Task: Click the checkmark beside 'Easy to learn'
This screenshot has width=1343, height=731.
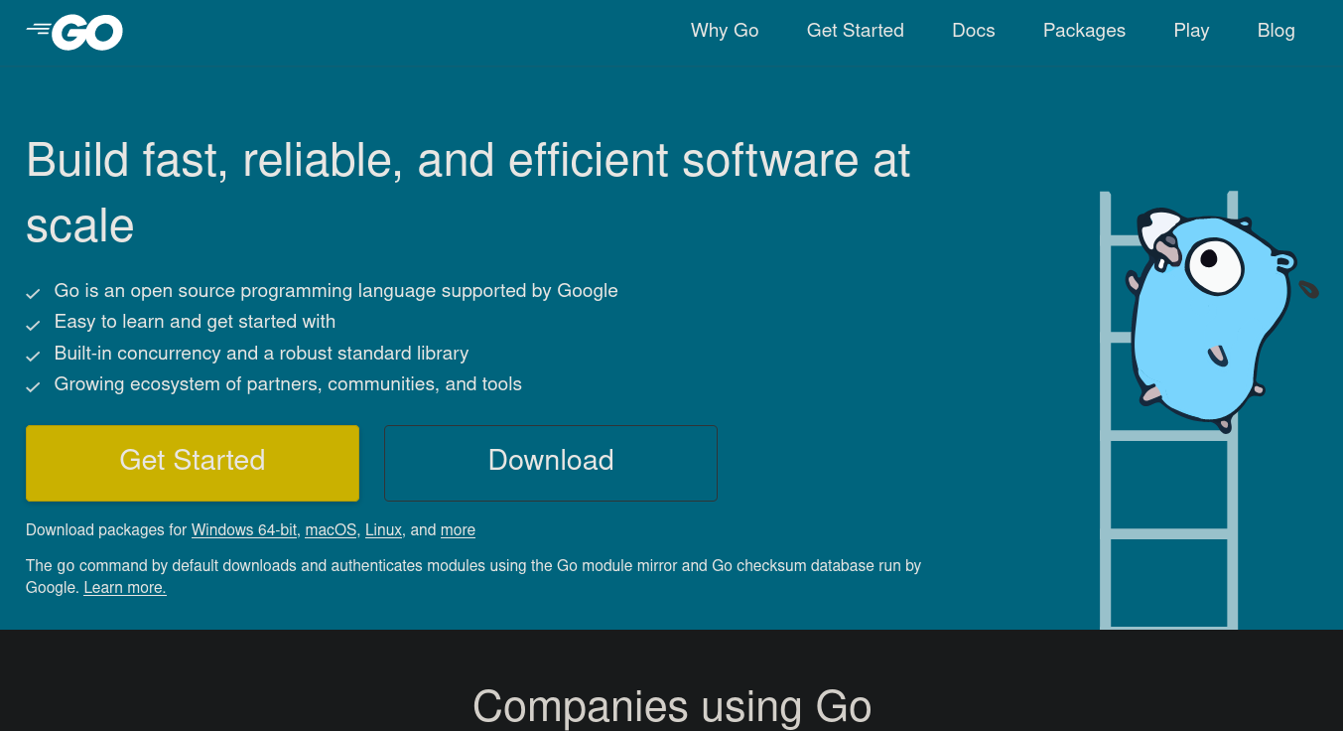Action: pos(33,325)
